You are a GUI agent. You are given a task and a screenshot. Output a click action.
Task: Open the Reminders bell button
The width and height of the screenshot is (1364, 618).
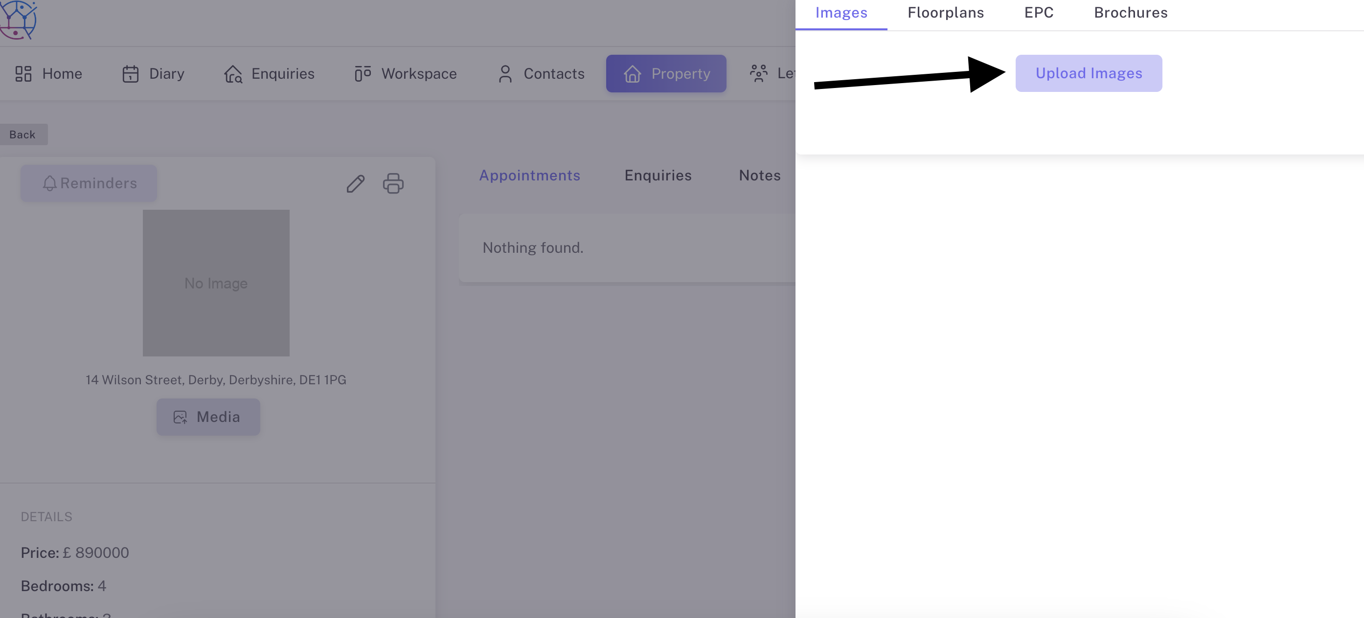pos(89,183)
